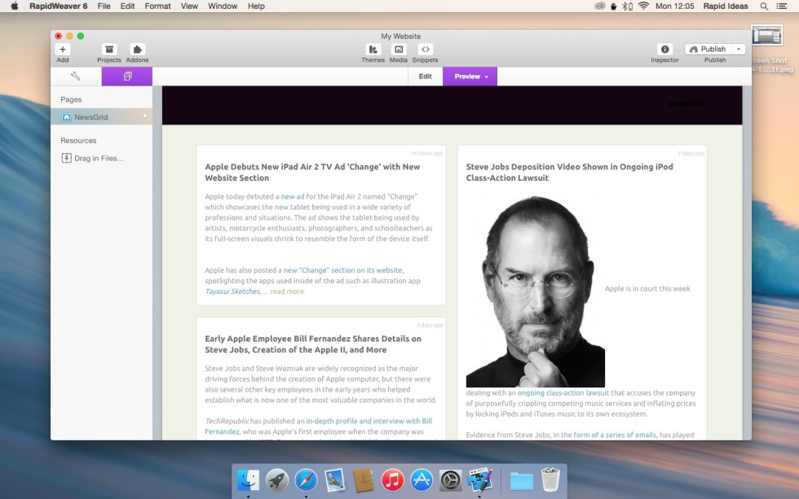Click the 'Pages' sidebar heading
Image resolution: width=799 pixels, height=499 pixels.
click(71, 99)
